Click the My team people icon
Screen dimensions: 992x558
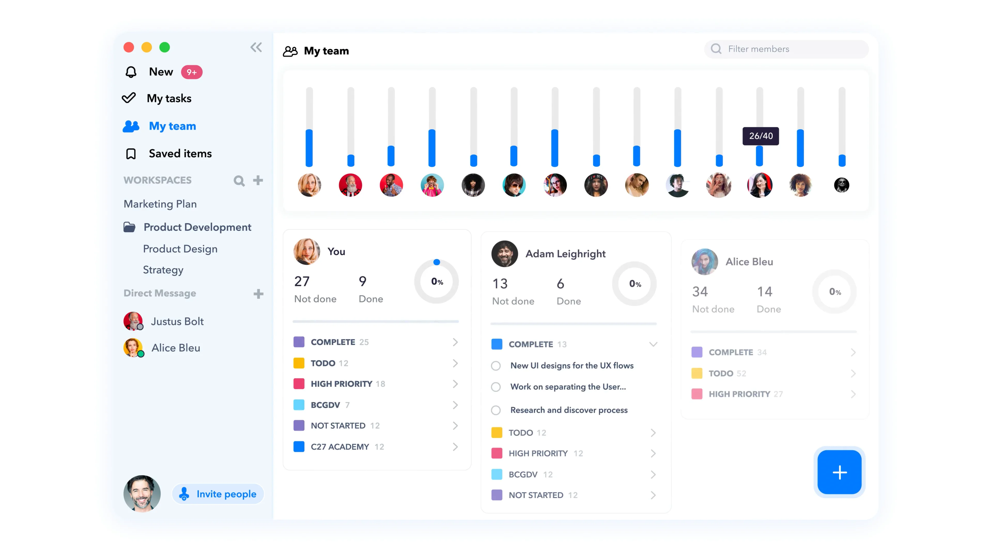coord(130,126)
